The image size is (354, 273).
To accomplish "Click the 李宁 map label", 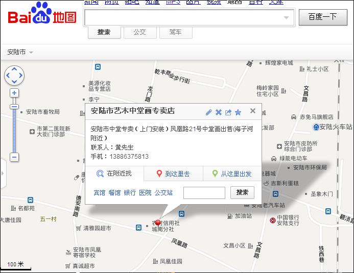I will pos(94,100).
